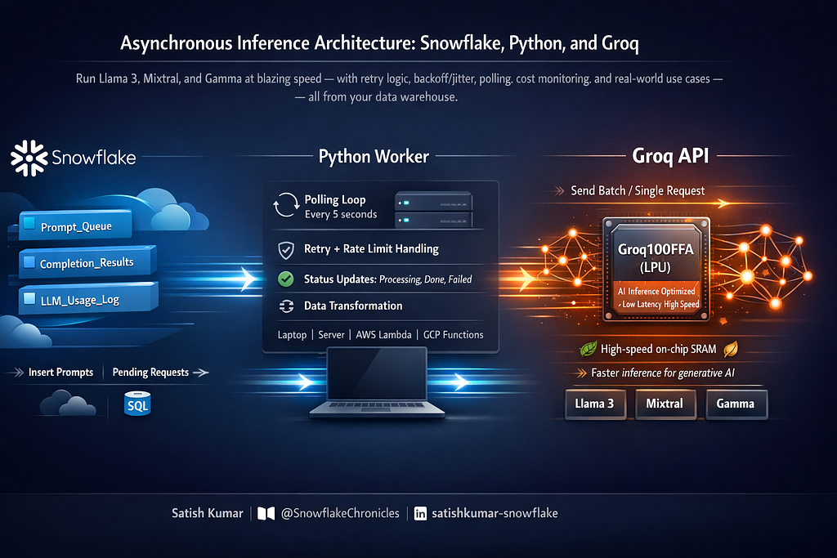This screenshot has width=837, height=558.
Task: Select the LLM_Usage_Log table block
Action: pyautogui.click(x=88, y=299)
